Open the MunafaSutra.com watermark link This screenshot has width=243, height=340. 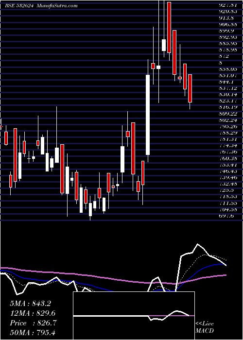[x=57, y=6]
